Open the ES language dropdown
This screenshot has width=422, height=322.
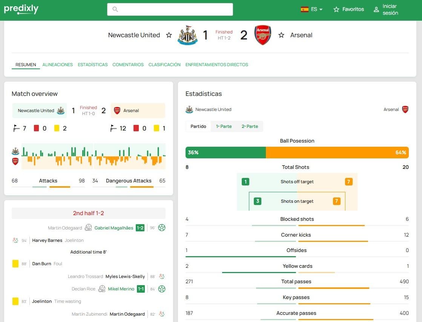tap(312, 9)
